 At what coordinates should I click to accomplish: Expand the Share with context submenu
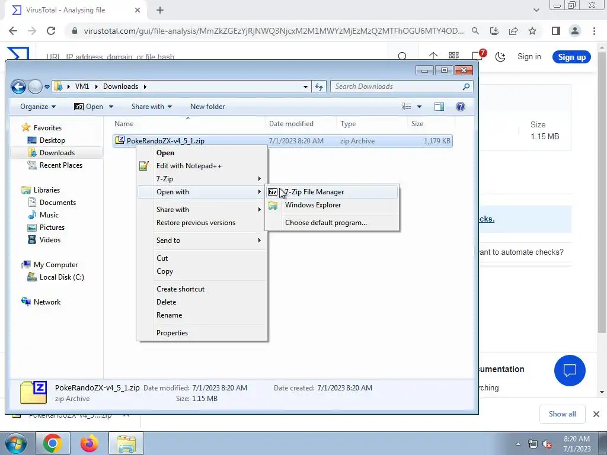pyautogui.click(x=202, y=210)
